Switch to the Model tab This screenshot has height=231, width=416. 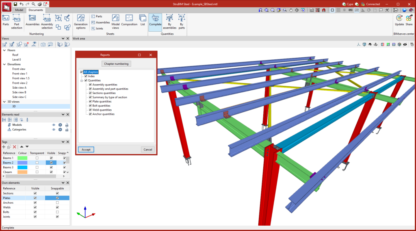[19, 10]
